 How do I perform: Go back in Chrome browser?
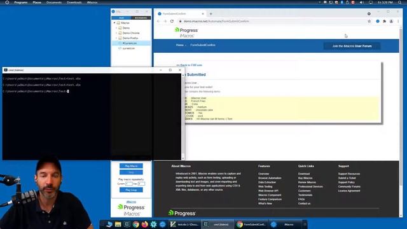coord(158,21)
